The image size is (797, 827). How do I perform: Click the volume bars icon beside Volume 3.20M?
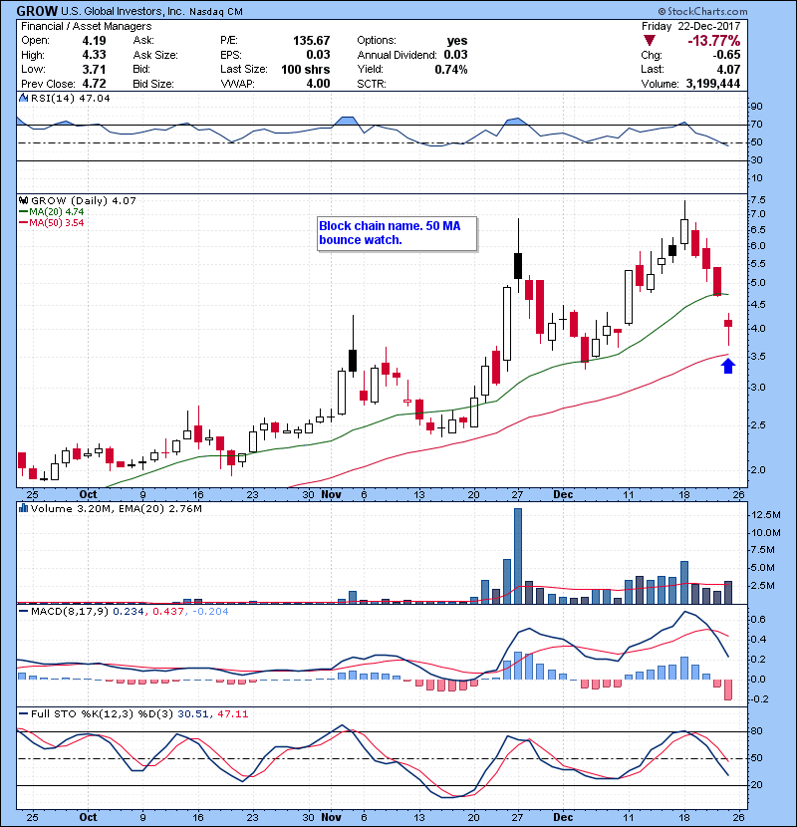(23, 508)
